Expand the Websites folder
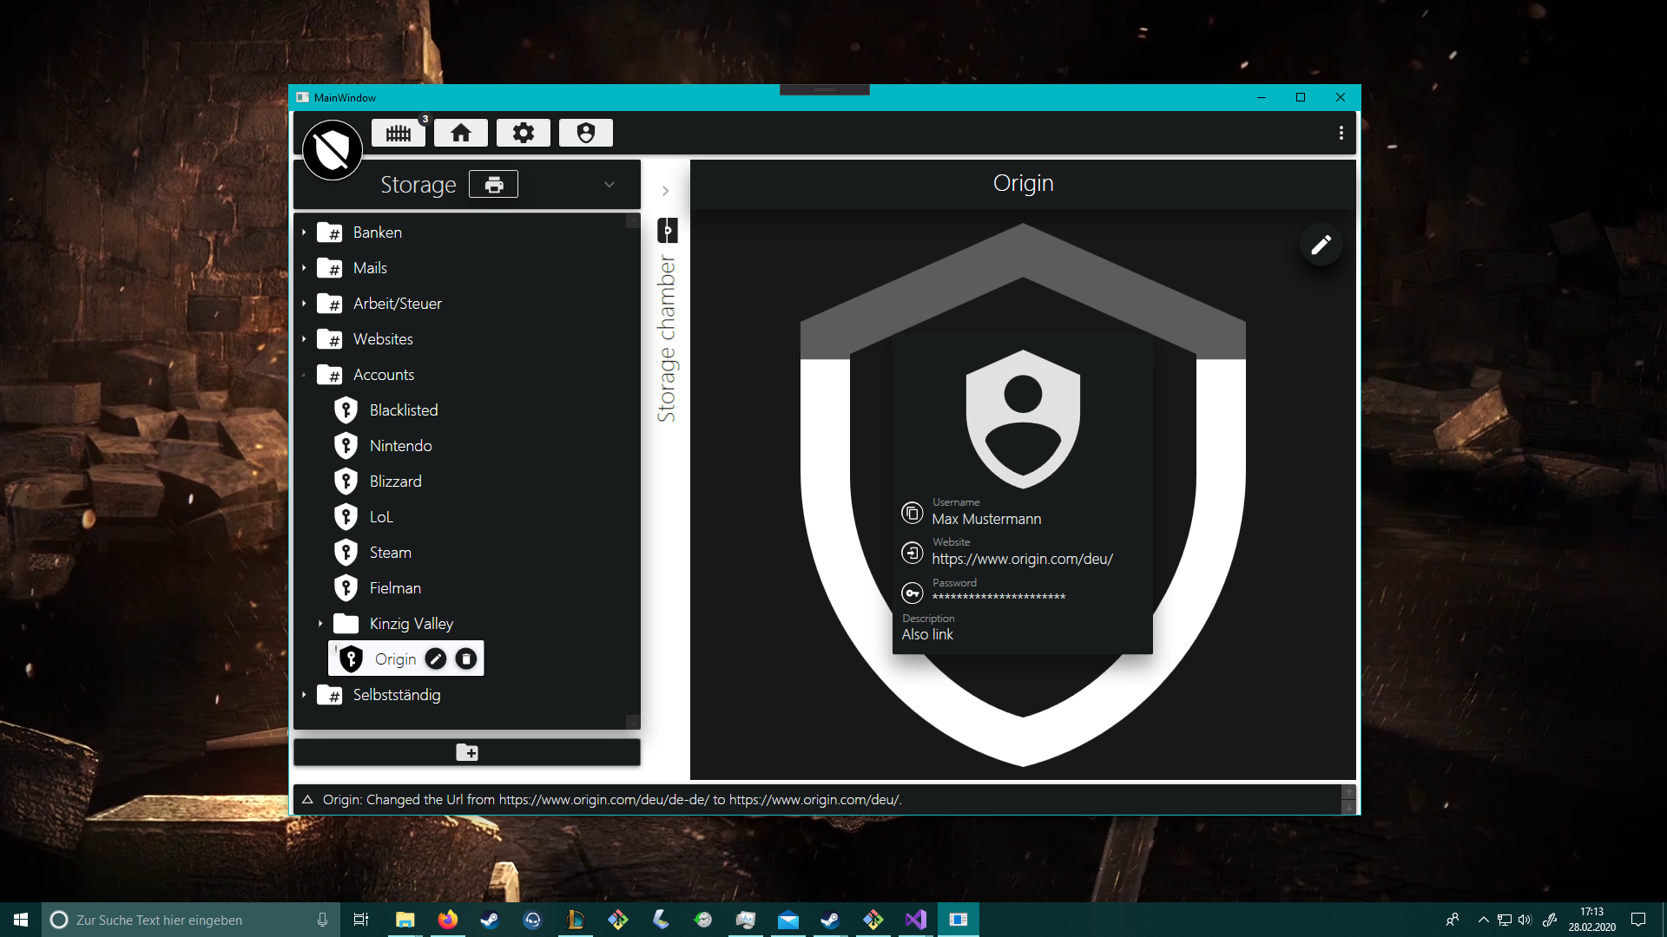The width and height of the screenshot is (1667, 937). (x=304, y=339)
